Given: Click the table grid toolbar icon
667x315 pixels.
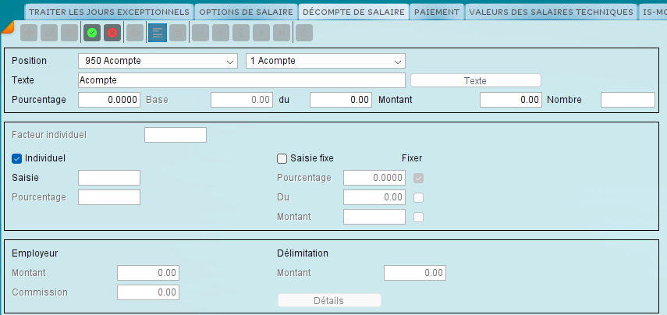Looking at the screenshot, I should [x=304, y=33].
